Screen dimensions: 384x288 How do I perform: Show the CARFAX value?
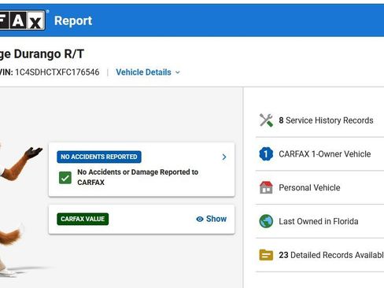211,219
